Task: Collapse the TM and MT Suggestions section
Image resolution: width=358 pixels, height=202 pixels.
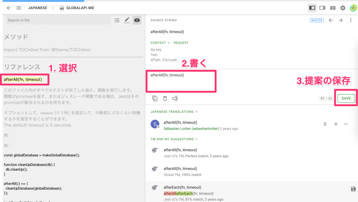Action: coord(197,139)
